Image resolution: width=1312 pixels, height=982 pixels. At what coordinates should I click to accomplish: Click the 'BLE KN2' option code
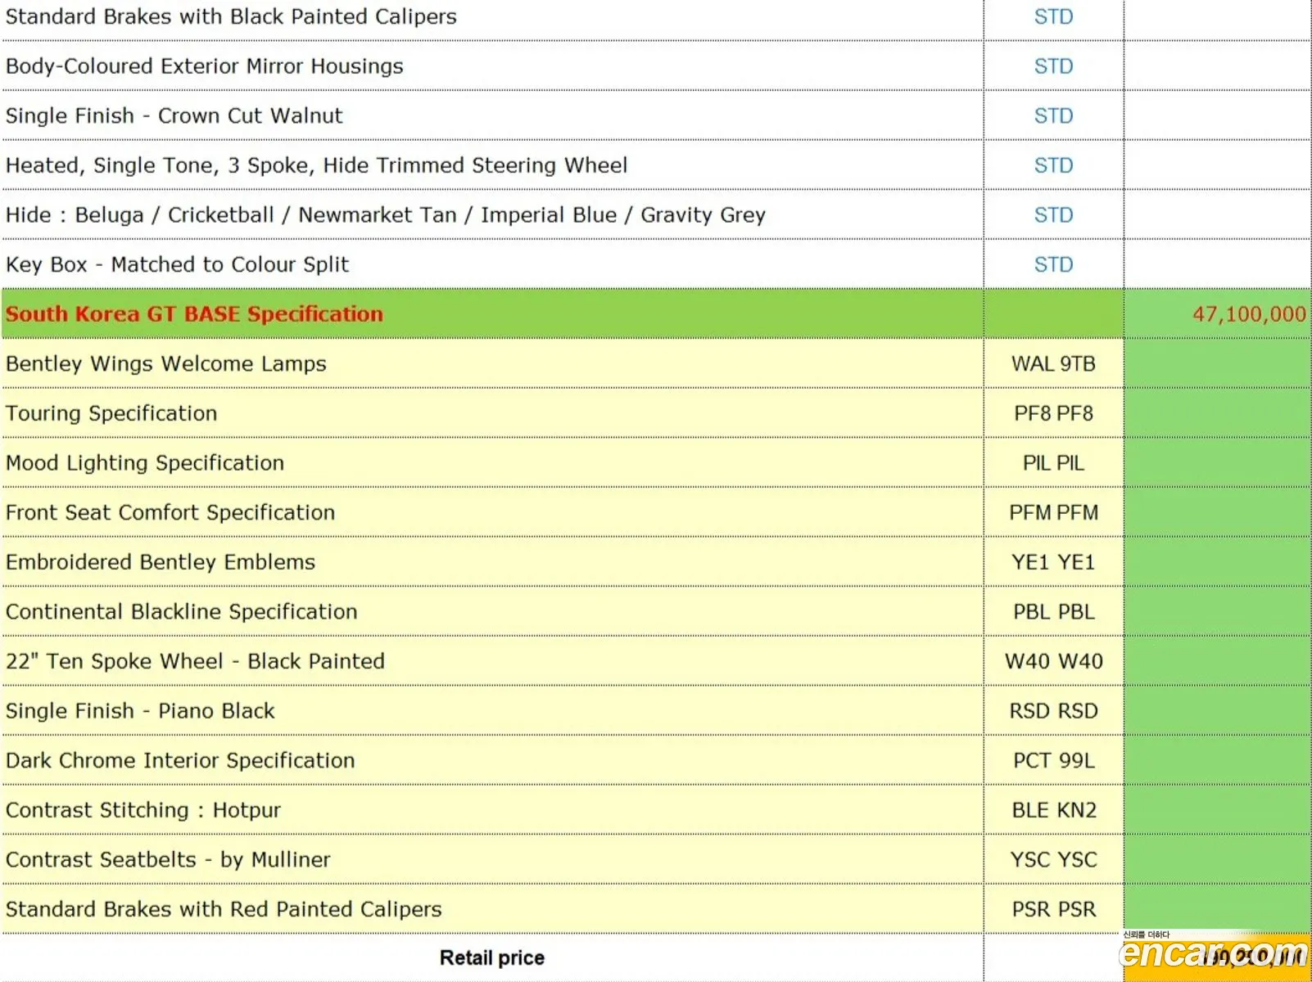coord(1053,810)
